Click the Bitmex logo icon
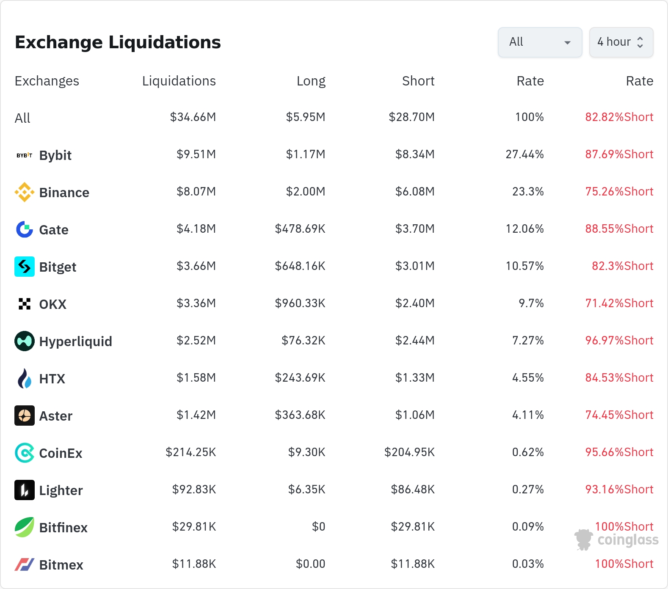Viewport: 668px width, 589px height. click(x=25, y=564)
